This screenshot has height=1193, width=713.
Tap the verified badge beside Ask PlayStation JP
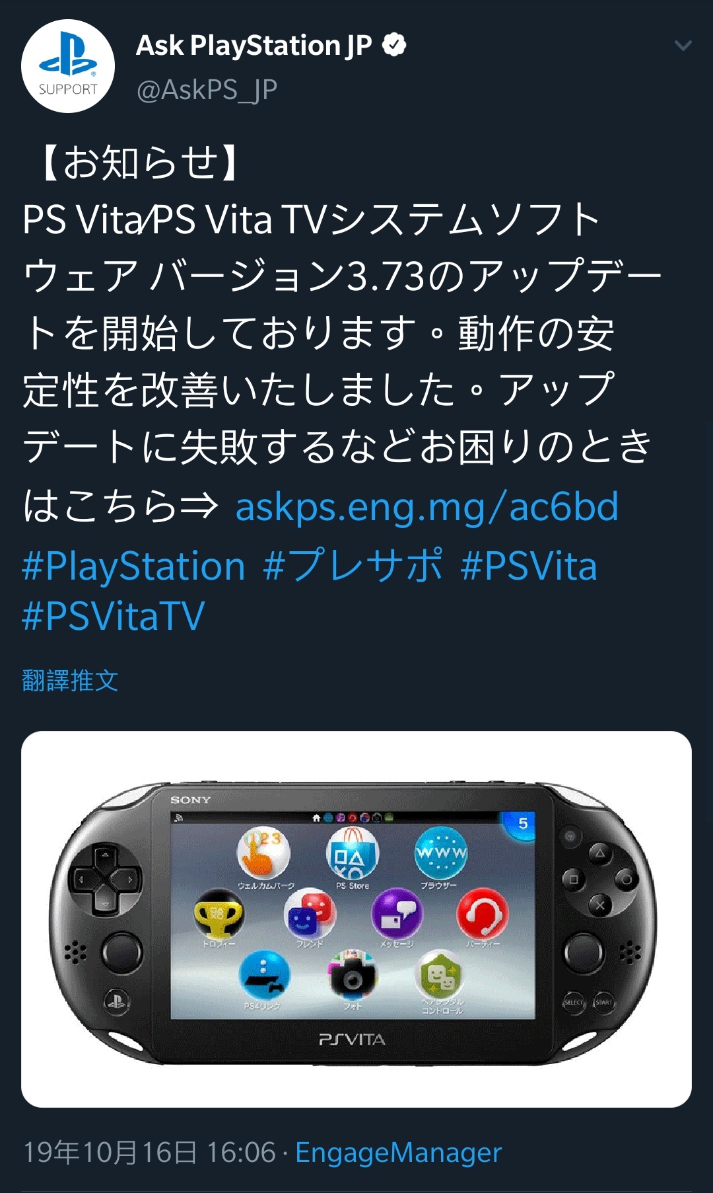394,45
